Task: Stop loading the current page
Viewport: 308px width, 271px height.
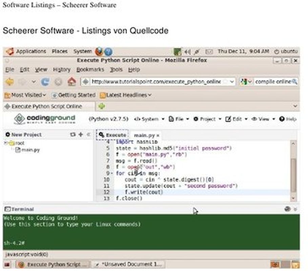Action: [57, 81]
